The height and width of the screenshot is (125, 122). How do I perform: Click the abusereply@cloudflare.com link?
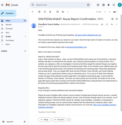click(x=77, y=47)
